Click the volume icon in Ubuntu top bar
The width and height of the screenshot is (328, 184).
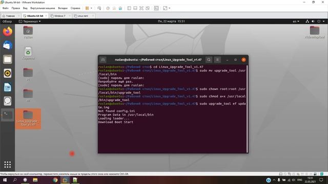tap(313, 21)
